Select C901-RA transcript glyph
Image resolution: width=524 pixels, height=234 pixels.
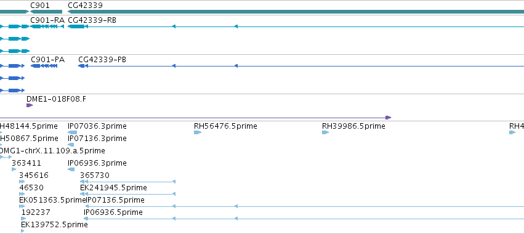pos(47,26)
